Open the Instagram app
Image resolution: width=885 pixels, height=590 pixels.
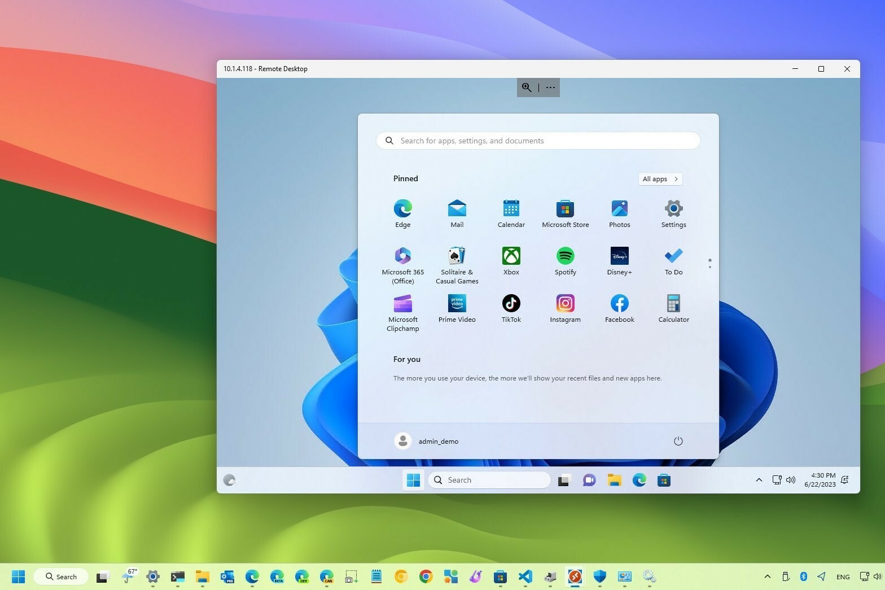click(565, 308)
